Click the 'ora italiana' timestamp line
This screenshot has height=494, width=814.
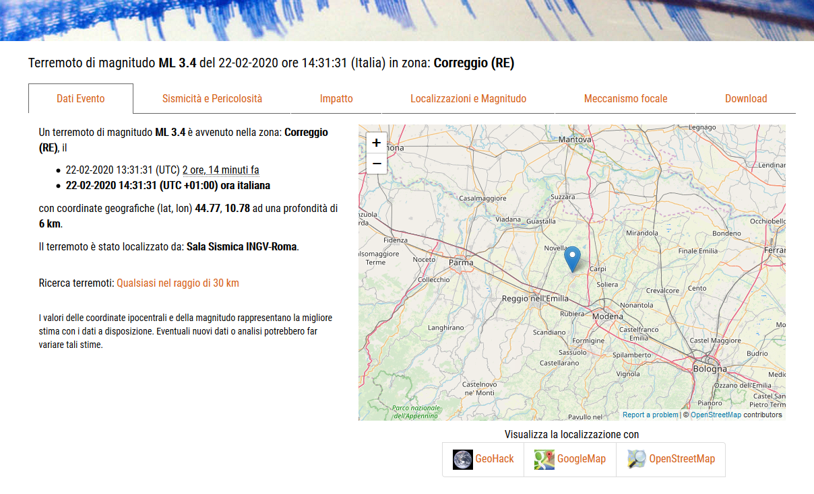pyautogui.click(x=168, y=185)
